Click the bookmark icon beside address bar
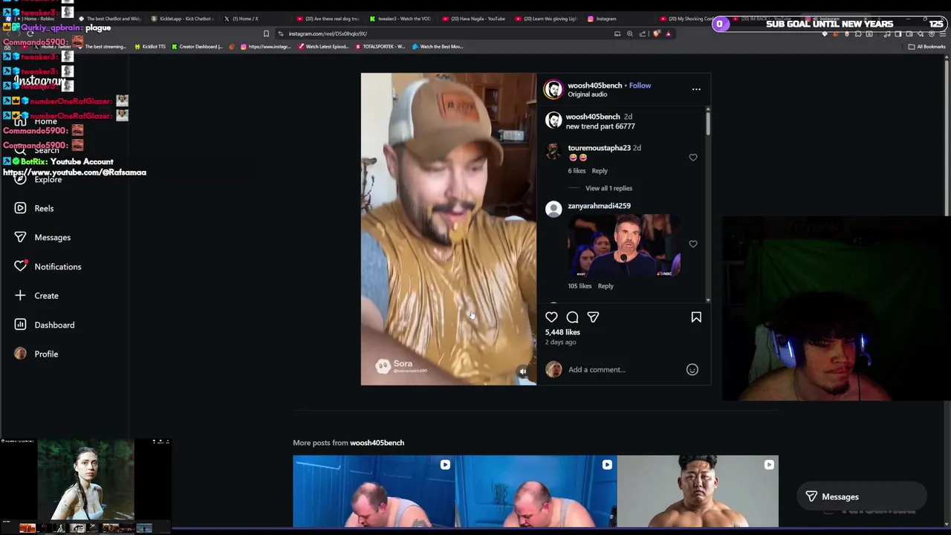This screenshot has width=951, height=535. click(266, 33)
